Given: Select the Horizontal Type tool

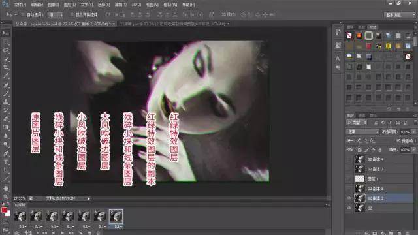Looking at the screenshot, I should (x=6, y=162).
